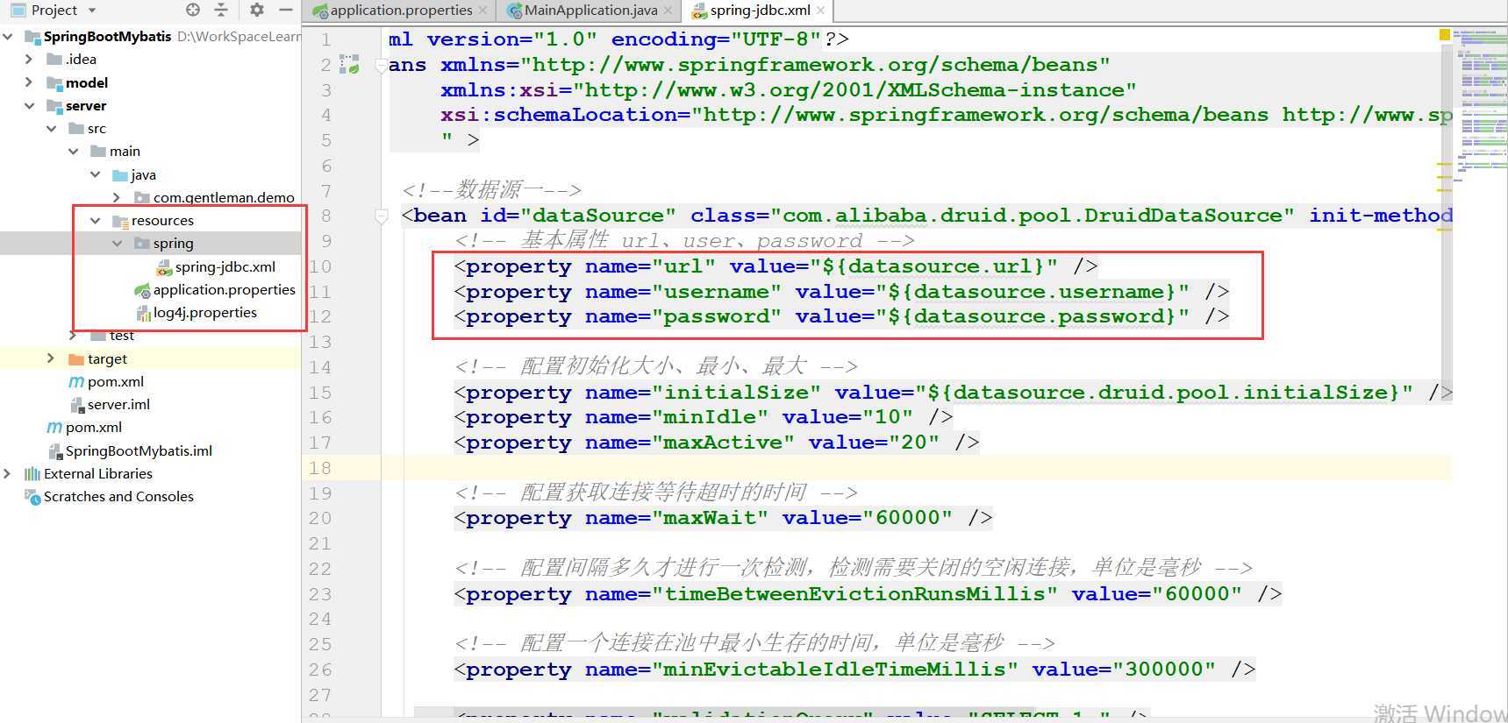This screenshot has width=1508, height=723.
Task: Click the Maven icon of server pom.xml
Action: point(76,381)
